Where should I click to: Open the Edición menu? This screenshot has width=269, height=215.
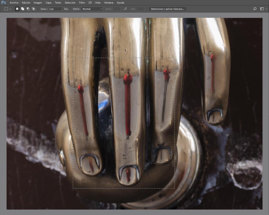click(26, 3)
